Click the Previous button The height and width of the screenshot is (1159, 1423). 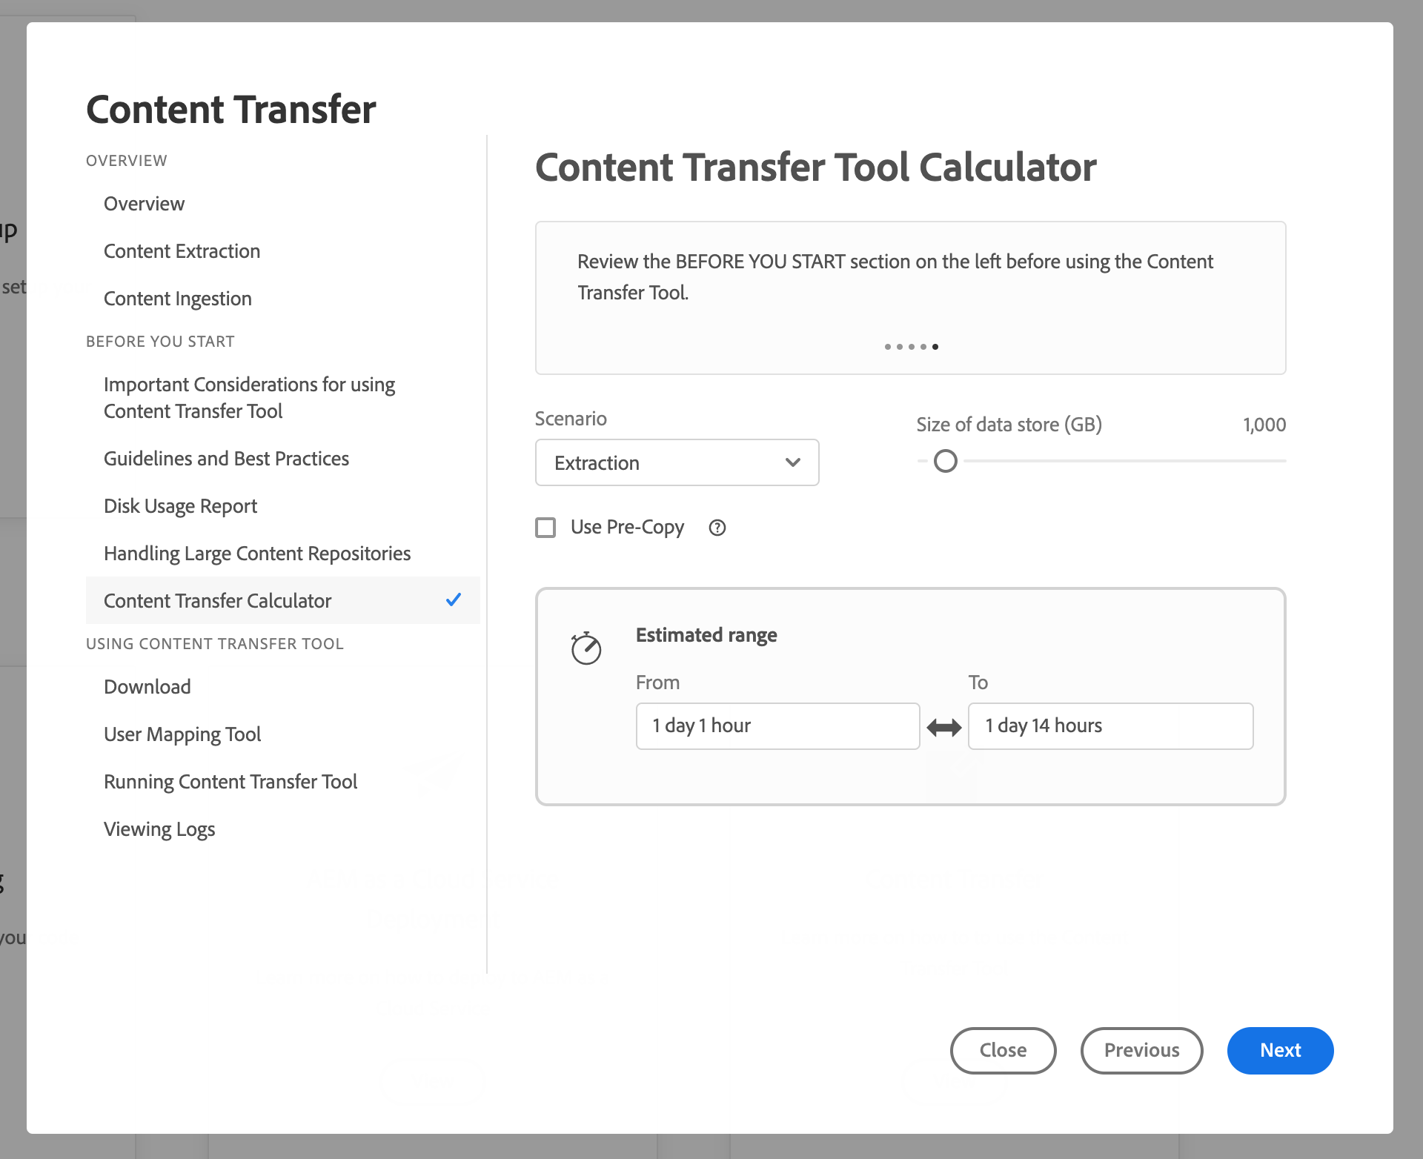pyautogui.click(x=1141, y=1050)
